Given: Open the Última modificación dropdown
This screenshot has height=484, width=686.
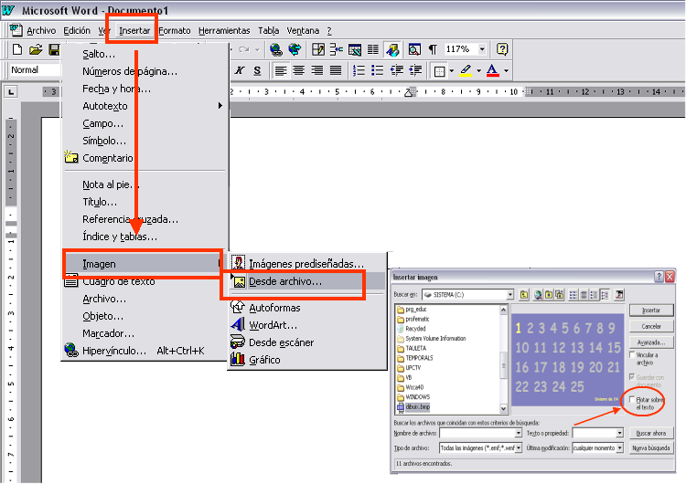Looking at the screenshot, I should click(x=619, y=447).
